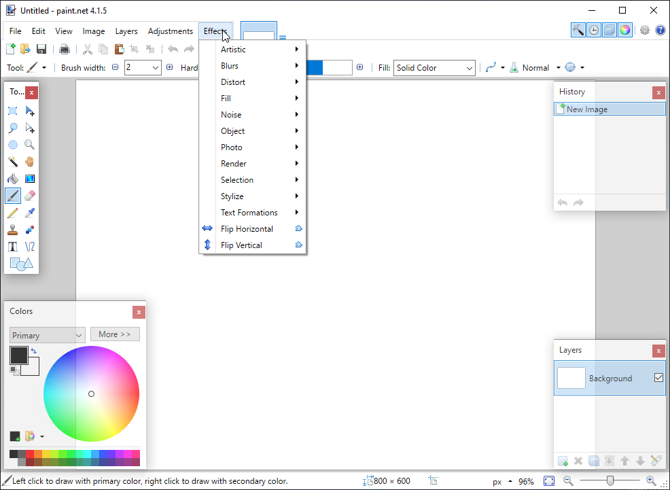Screen dimensions: 670x490
Task: Open the Blurs submenu
Action: (259, 66)
